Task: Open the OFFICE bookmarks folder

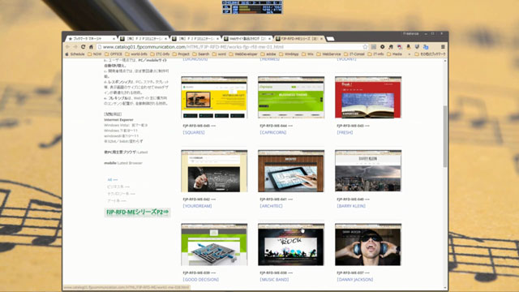Action: pyautogui.click(x=114, y=54)
